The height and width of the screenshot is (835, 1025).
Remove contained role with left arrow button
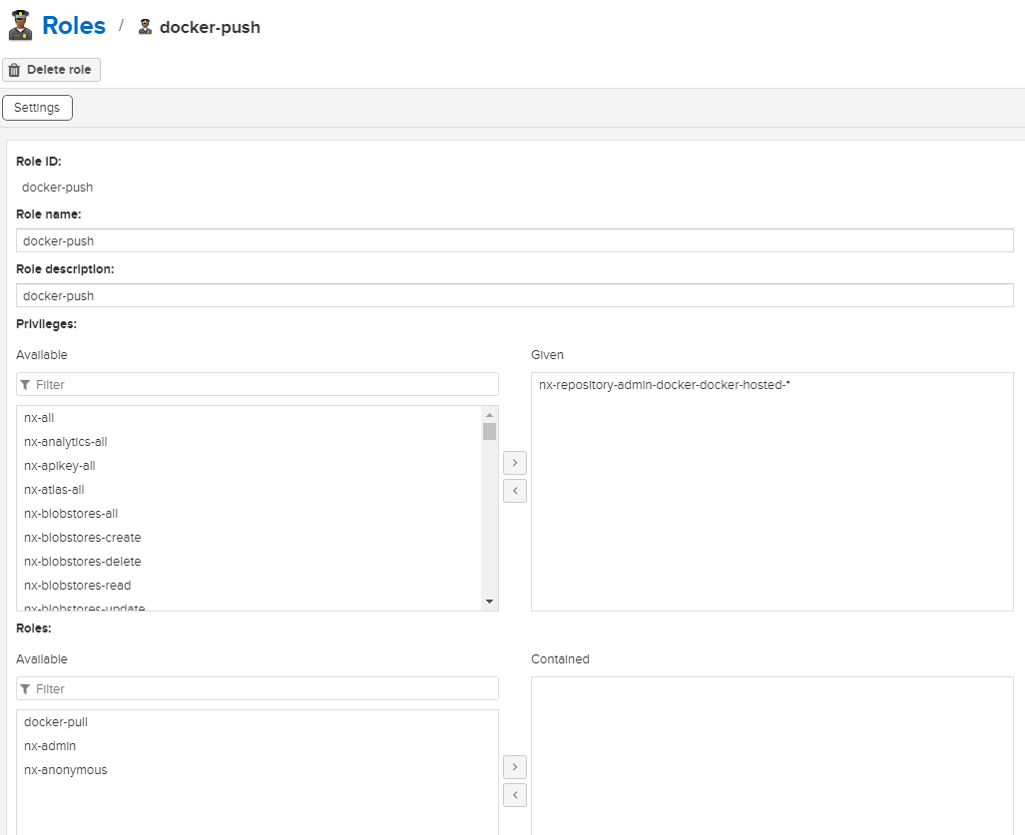coord(515,795)
